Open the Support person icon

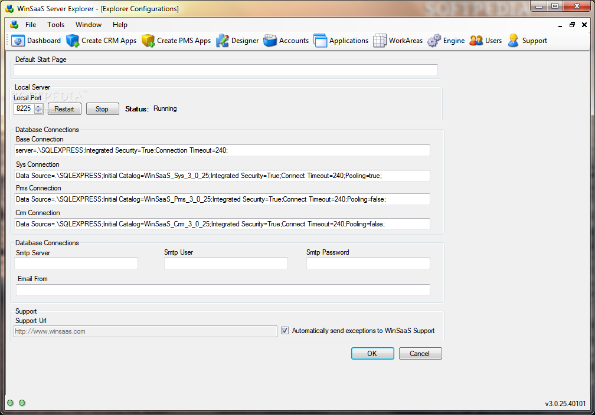tap(514, 41)
